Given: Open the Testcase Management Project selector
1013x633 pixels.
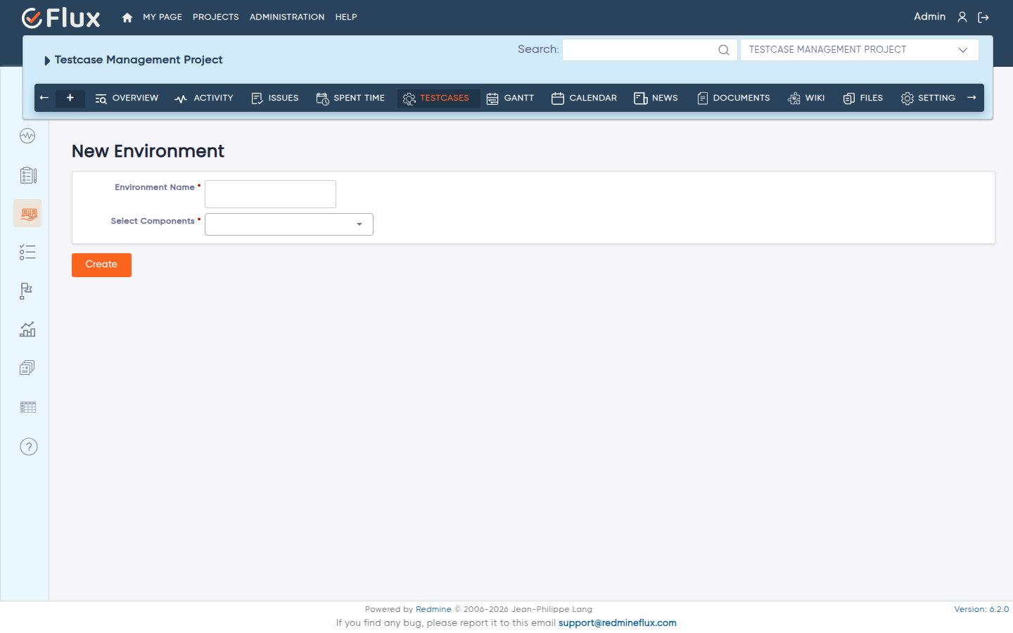Looking at the screenshot, I should coord(859,50).
